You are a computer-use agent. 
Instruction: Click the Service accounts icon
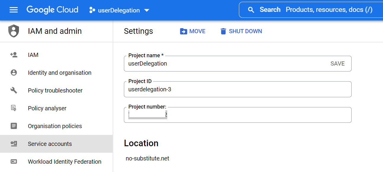14,144
